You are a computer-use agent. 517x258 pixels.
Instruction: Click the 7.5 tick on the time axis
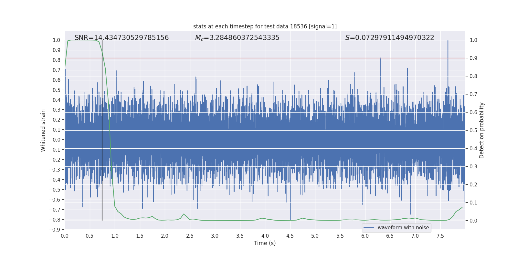(440, 236)
